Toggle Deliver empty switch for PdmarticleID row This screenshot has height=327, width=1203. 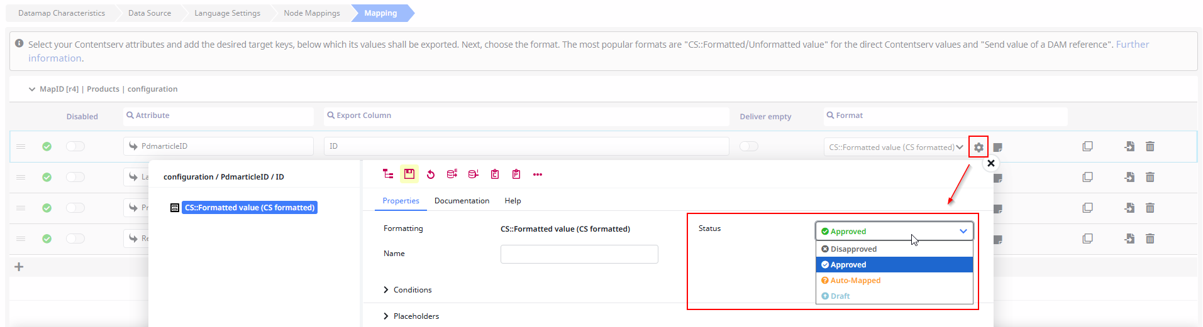pos(749,146)
